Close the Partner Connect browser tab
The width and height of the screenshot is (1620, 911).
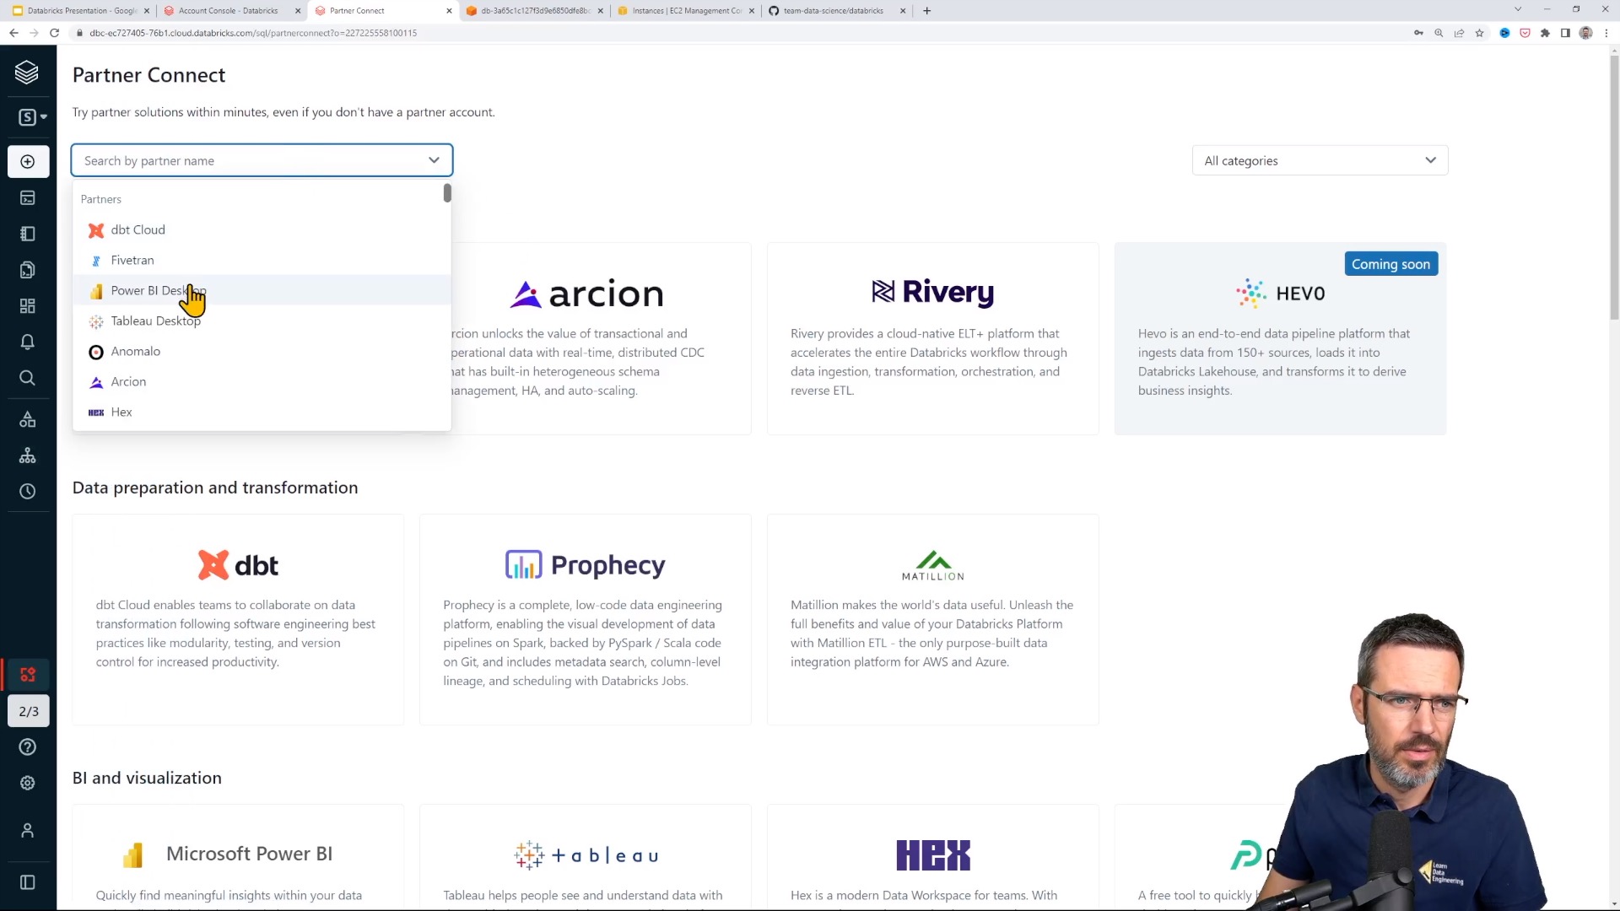449,11
